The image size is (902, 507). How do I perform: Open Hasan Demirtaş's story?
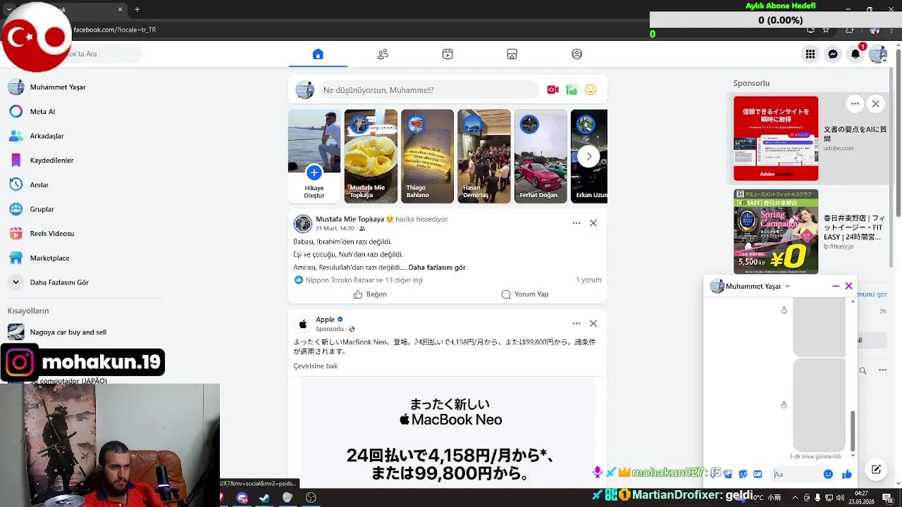tap(484, 156)
